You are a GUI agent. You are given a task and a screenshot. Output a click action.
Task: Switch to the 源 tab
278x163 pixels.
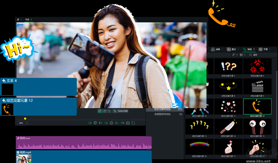(19, 19)
